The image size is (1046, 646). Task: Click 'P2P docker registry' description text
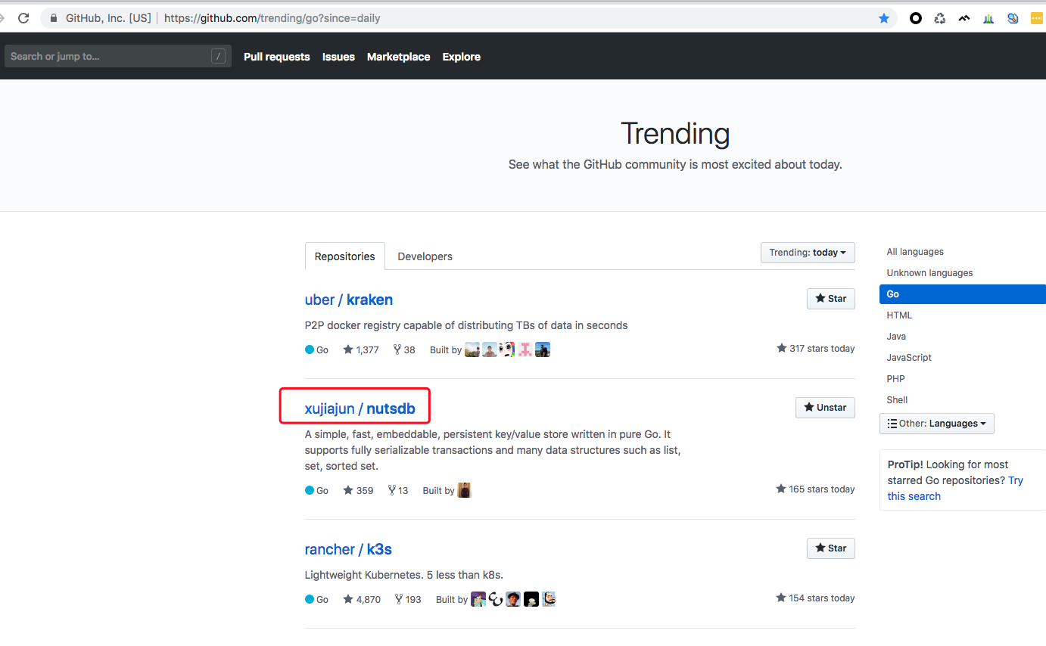466,326
